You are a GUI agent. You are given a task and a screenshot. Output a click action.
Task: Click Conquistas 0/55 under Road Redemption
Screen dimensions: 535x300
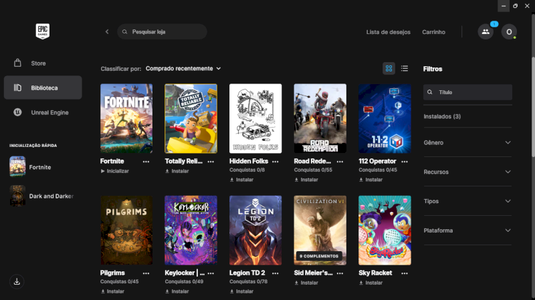coord(313,170)
